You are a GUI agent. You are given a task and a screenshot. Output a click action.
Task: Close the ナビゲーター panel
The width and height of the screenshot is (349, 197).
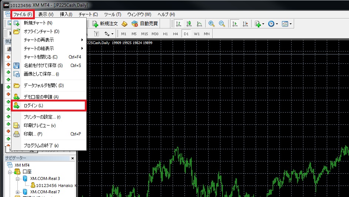[x=73, y=158]
